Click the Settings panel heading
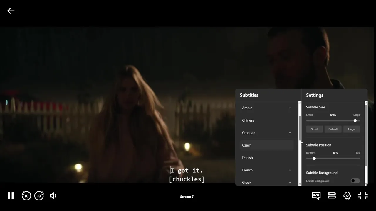Viewport: 376px width, 211px height. 315,95
